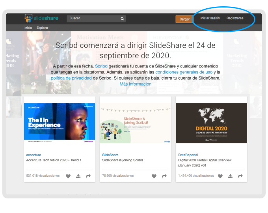Image resolution: width=268 pixels, height=213 pixels.
Task: Click the search magnifier icon
Action: (x=122, y=19)
